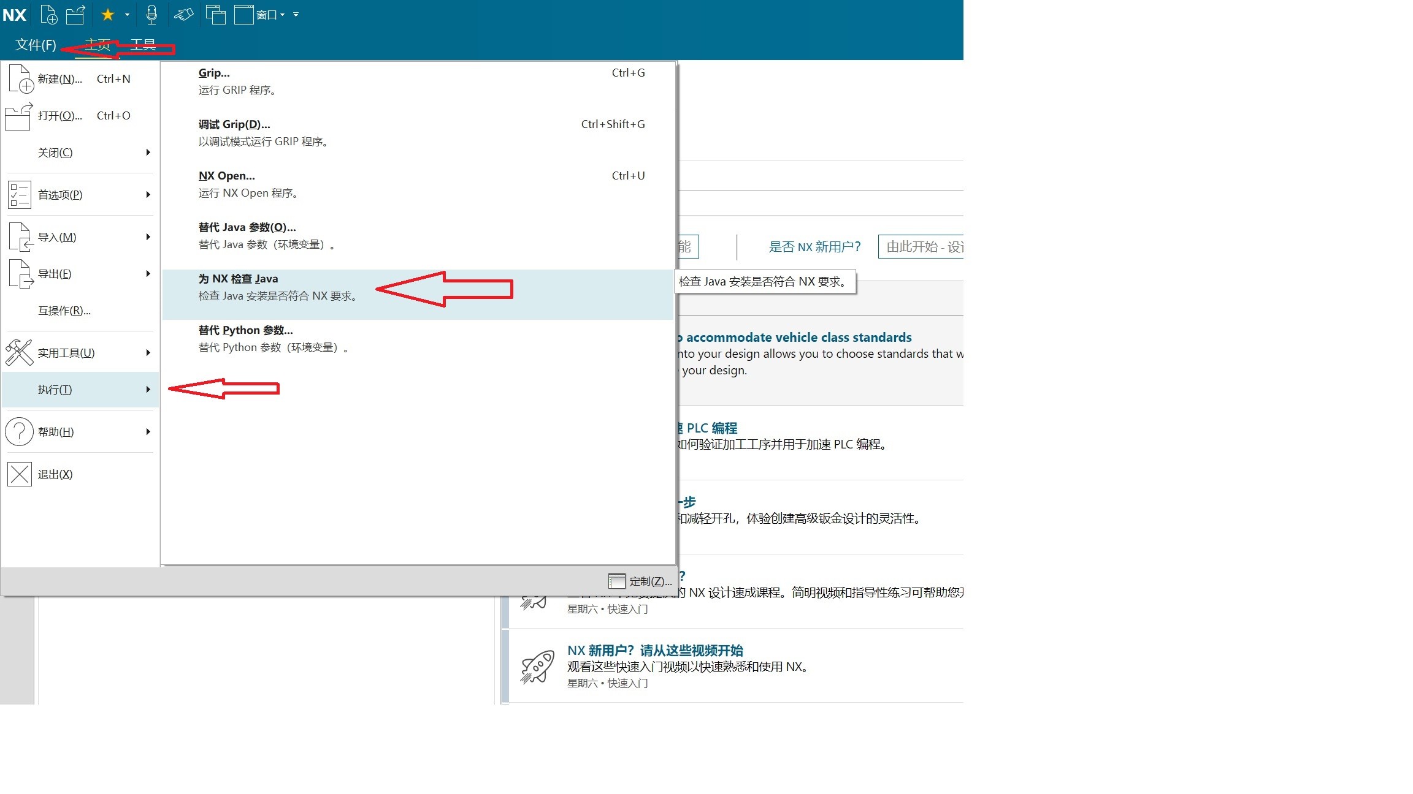
Task: Click the 定制(Z)... customize button
Action: (640, 581)
